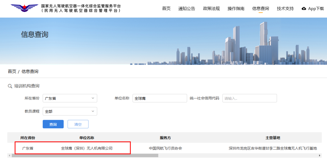This screenshot has height=164, width=327.
Task: Click the 信息查询 breadcrumb entry
Action: coord(30,72)
